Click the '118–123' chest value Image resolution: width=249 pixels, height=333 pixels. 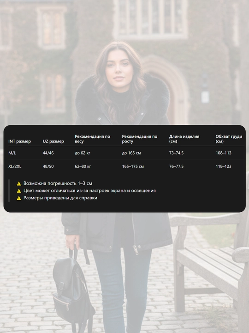click(223, 166)
